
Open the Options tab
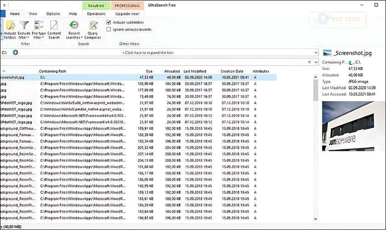(53, 14)
